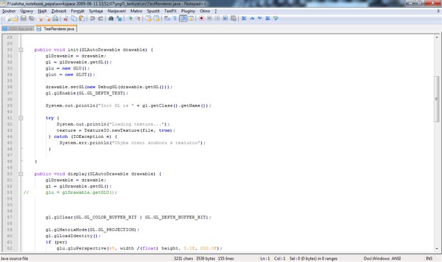Image resolution: width=442 pixels, height=262 pixels.
Task: Click the blue down-triangle toolbar icon
Action: point(260,18)
